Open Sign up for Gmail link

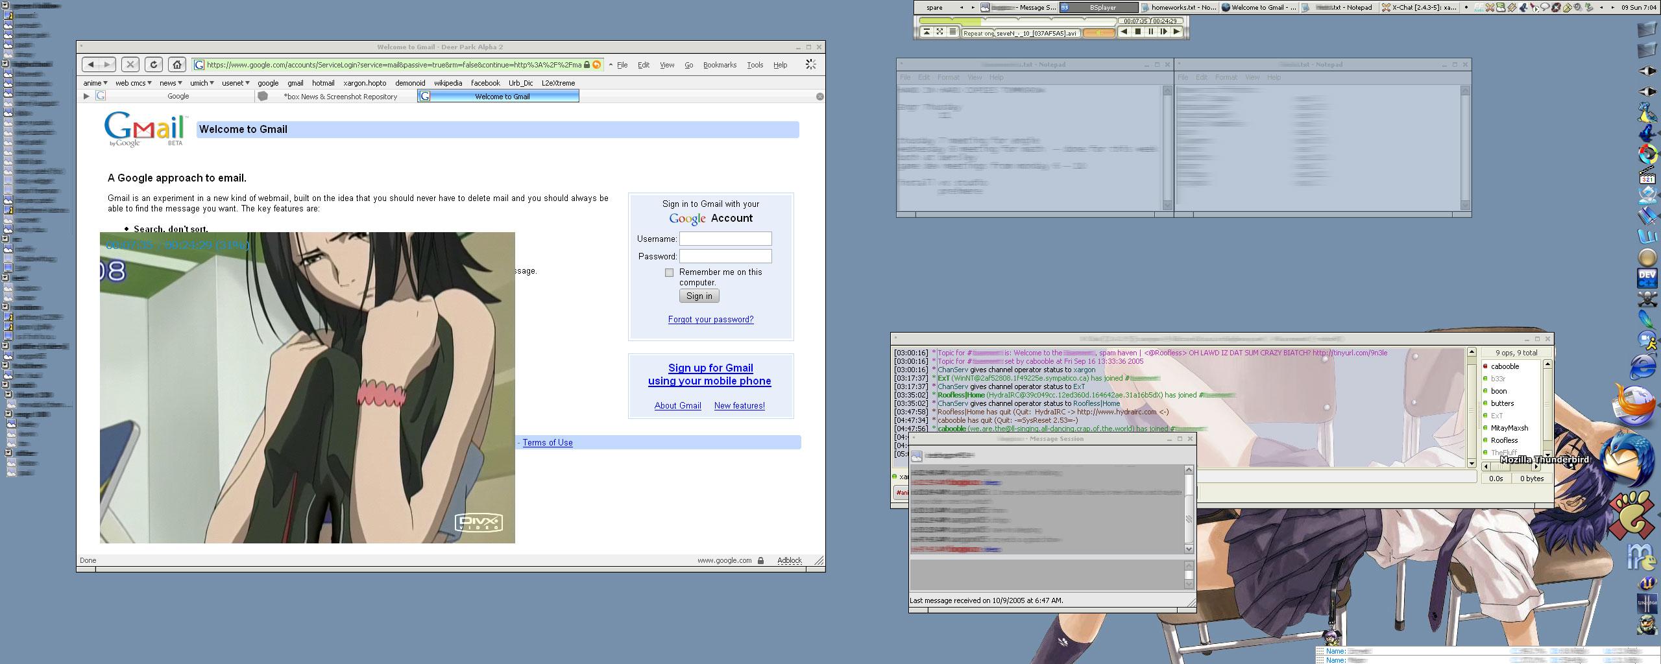(x=710, y=374)
